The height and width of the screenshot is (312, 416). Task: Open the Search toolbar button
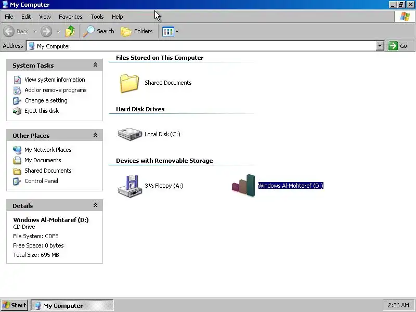[99, 31]
